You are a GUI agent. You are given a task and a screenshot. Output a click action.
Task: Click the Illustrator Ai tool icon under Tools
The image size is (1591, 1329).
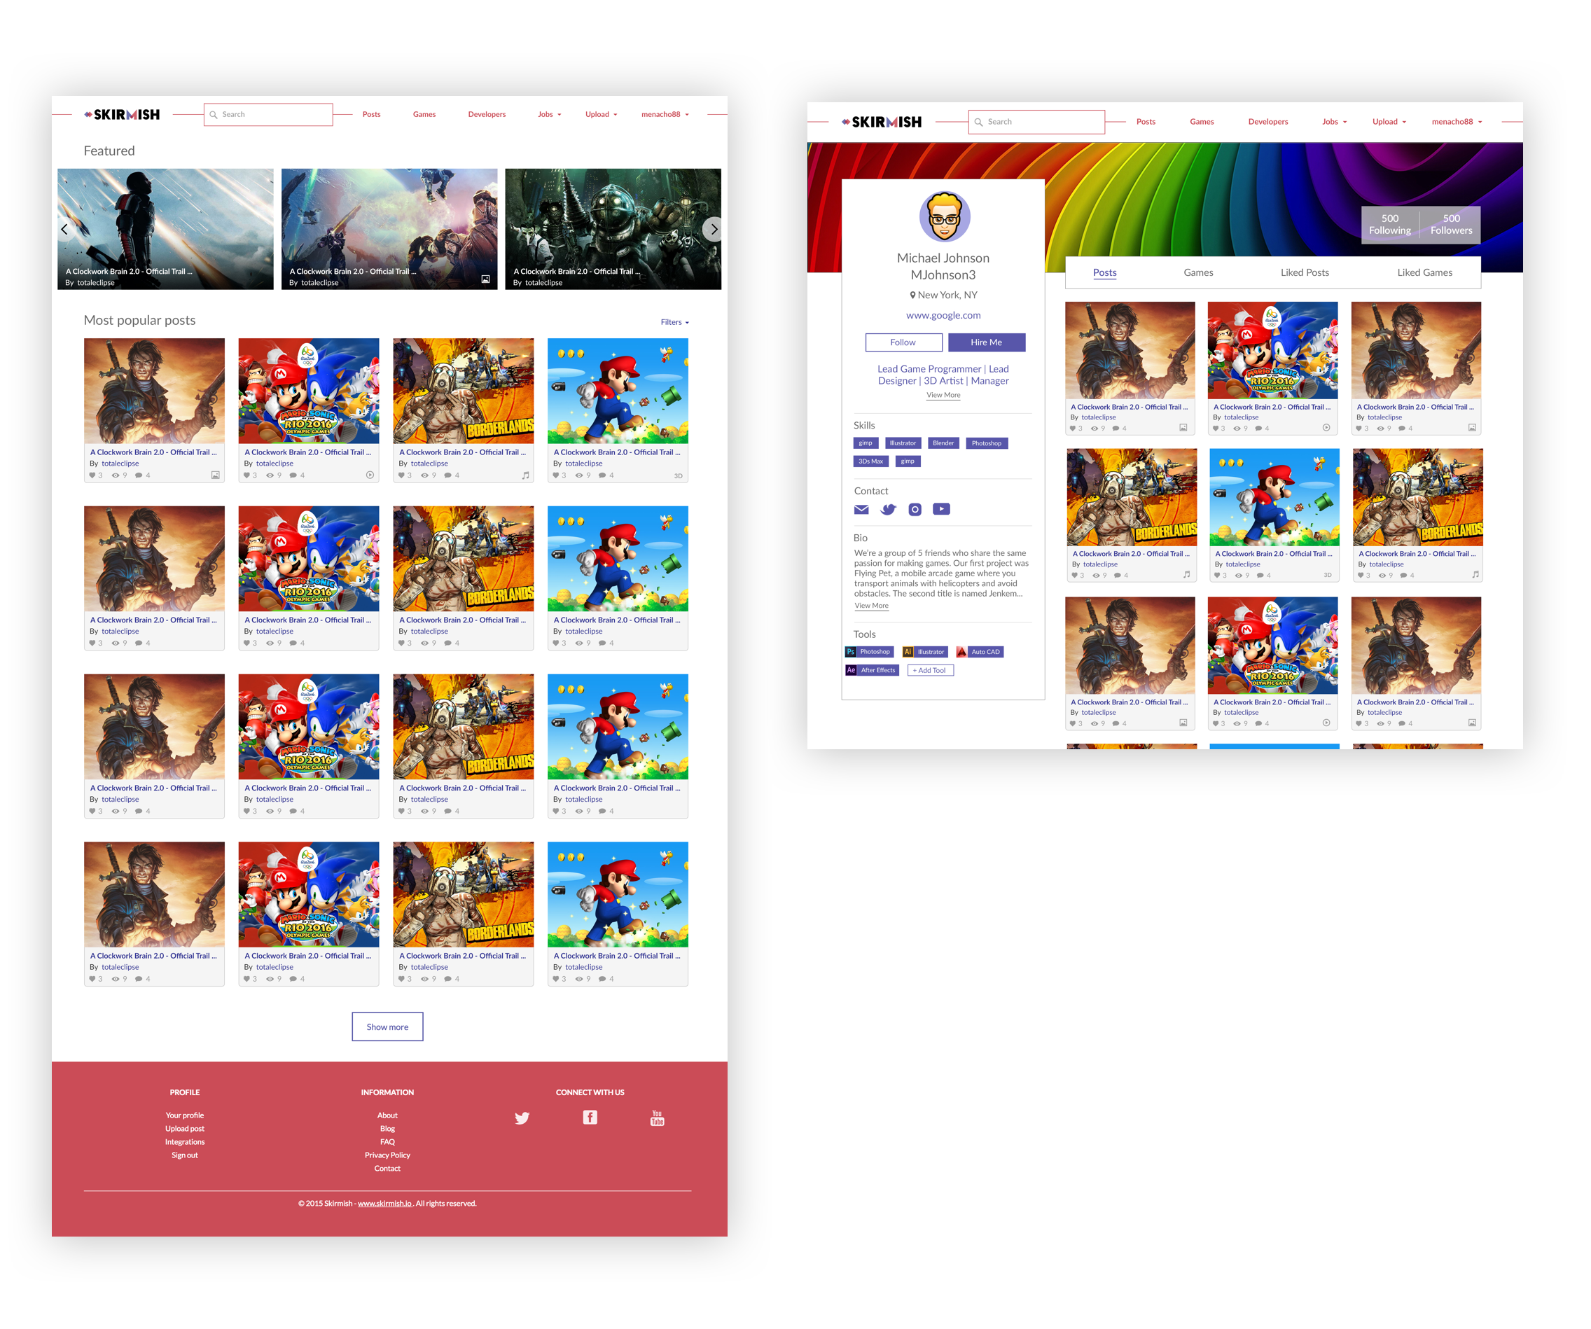(x=908, y=652)
